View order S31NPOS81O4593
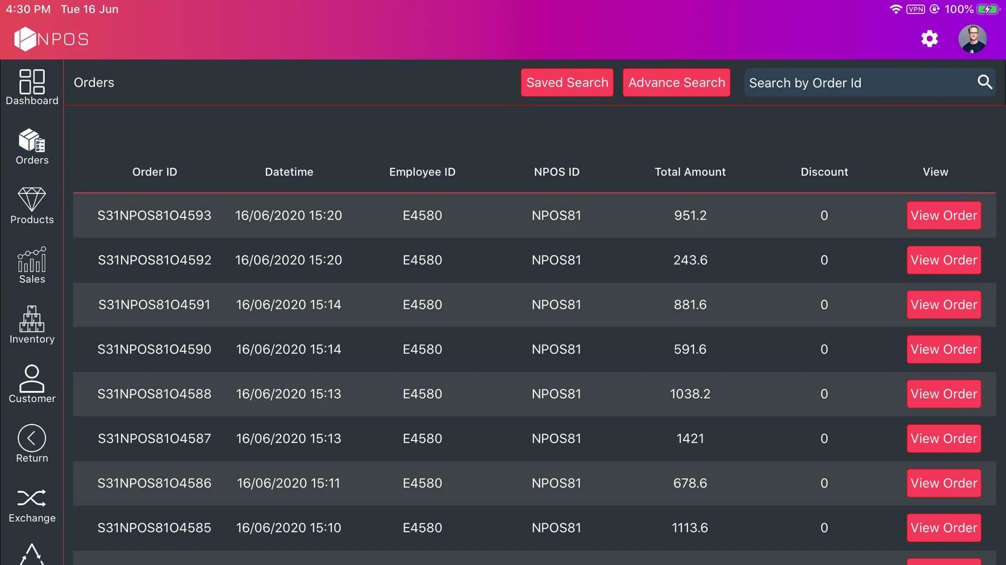The image size is (1006, 565). click(943, 215)
